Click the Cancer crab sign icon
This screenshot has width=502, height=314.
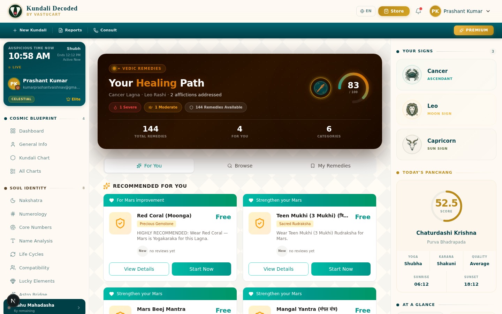coord(412,75)
